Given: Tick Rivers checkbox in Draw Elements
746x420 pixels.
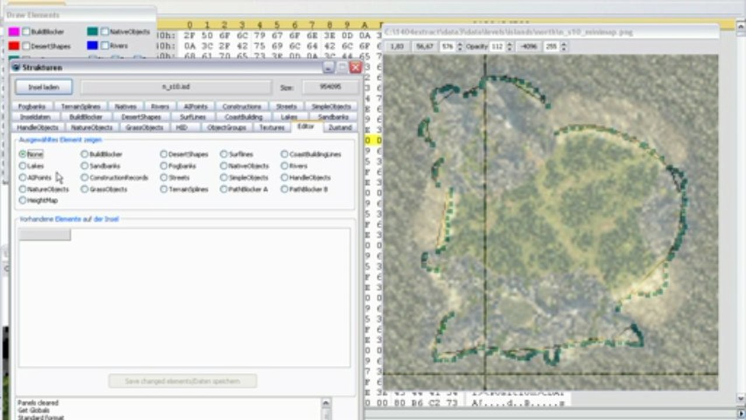Looking at the screenshot, I should click(x=104, y=45).
